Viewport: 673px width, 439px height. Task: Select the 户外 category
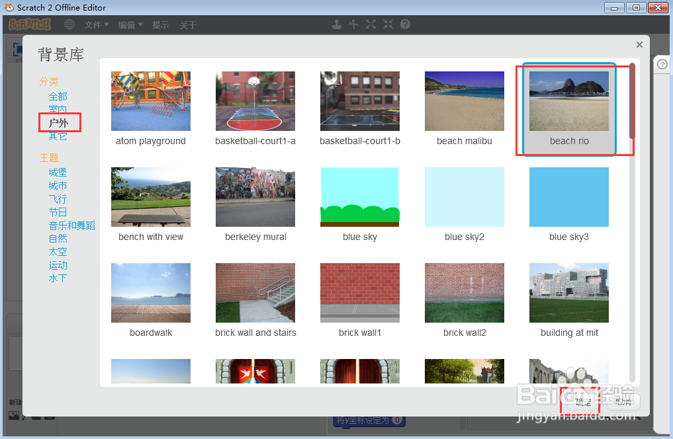[58, 123]
